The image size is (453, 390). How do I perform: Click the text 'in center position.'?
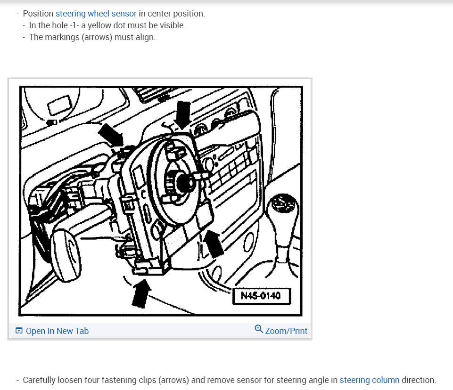point(172,14)
